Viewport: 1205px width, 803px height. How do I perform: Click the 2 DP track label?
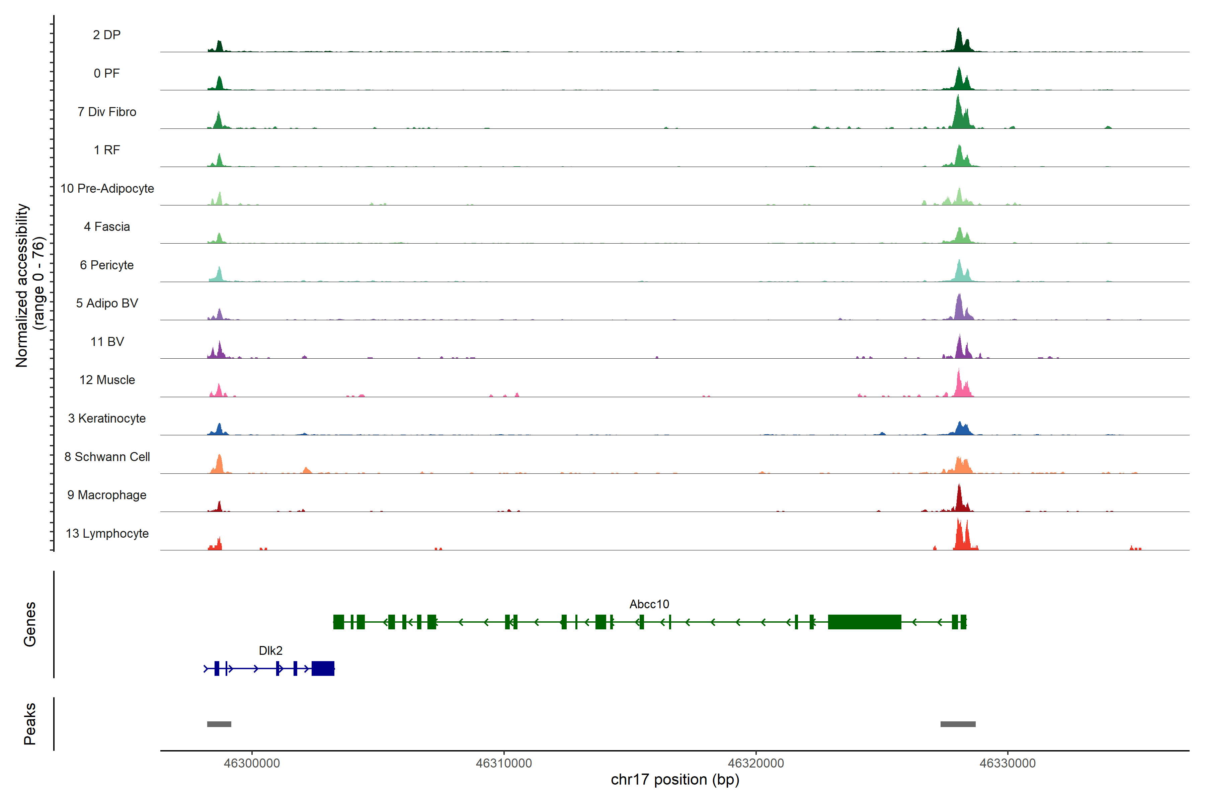pyautogui.click(x=106, y=35)
